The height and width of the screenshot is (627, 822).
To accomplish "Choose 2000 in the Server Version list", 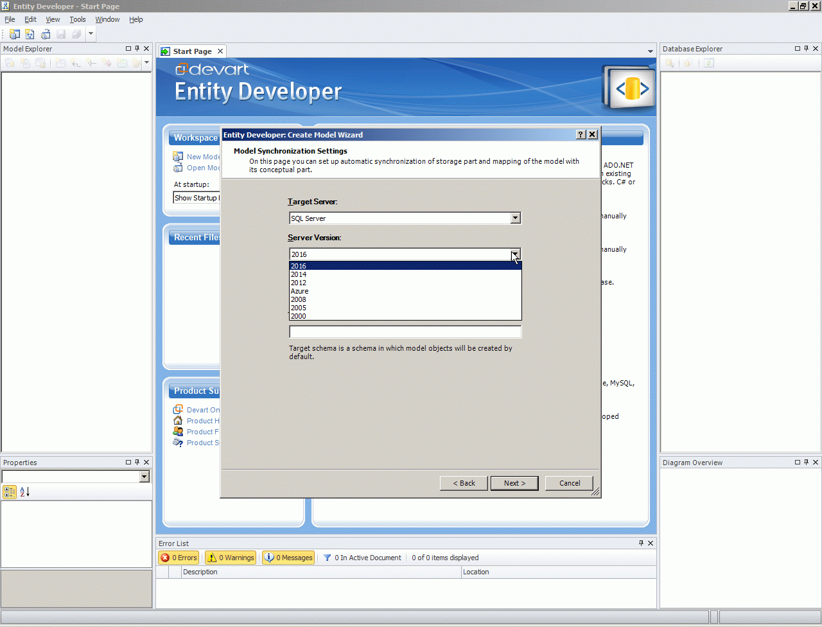I will coord(405,315).
